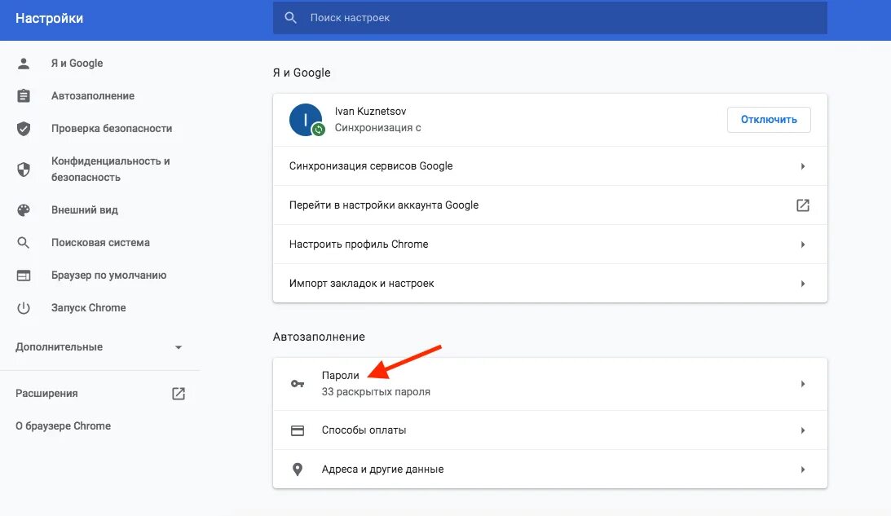Go to Внешний вид in sidebar
Screen dimensions: 891x516
point(85,209)
